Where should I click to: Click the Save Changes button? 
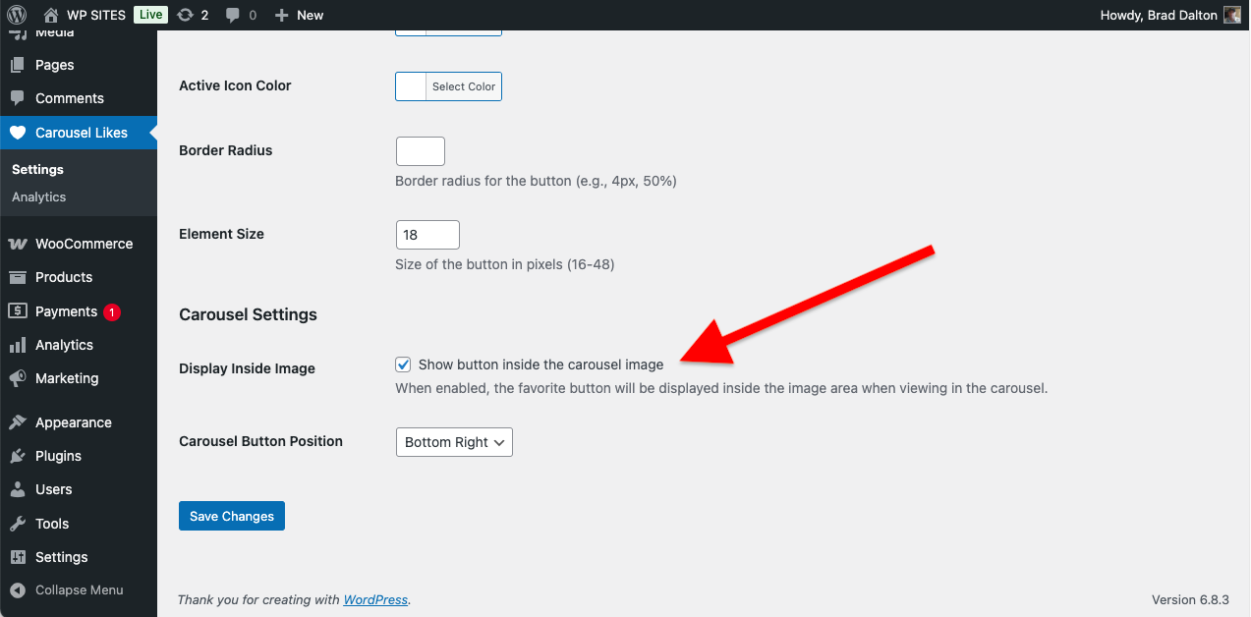pos(232,516)
